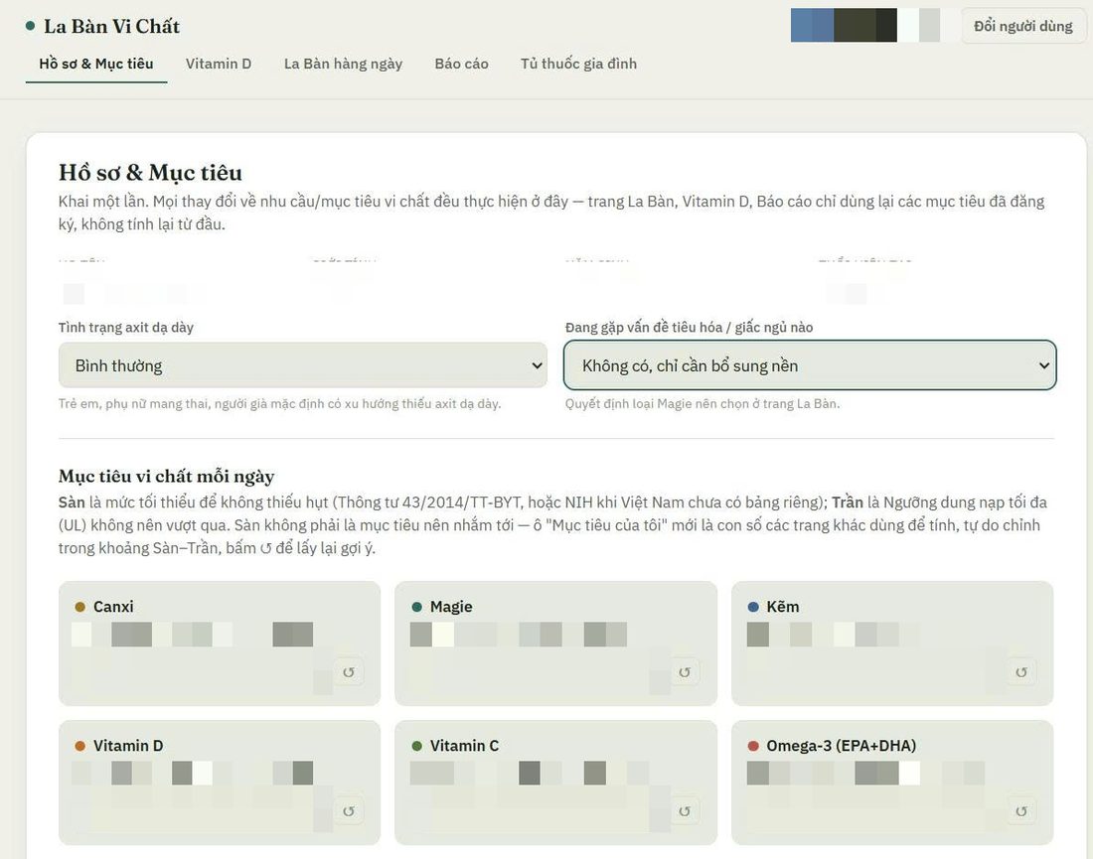Open the Báo cáo tab

click(461, 64)
